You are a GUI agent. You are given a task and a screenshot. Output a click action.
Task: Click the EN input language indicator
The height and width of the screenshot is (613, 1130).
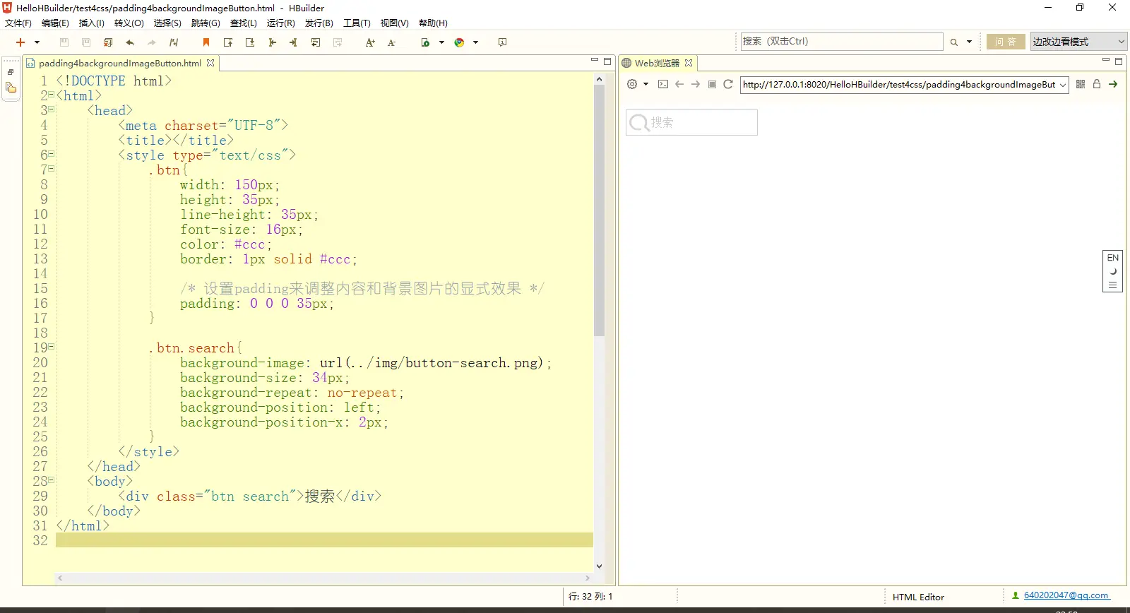[x=1113, y=258]
